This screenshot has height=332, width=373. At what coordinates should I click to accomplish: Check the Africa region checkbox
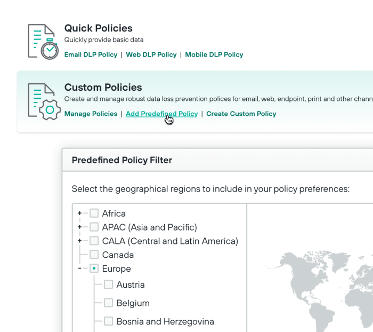pyautogui.click(x=94, y=214)
